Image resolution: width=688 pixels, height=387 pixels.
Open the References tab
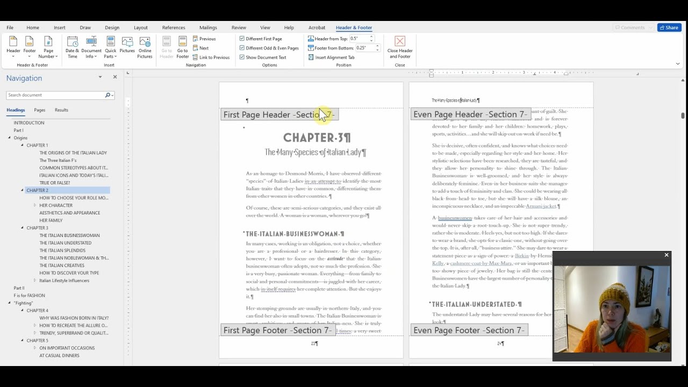pos(174,27)
